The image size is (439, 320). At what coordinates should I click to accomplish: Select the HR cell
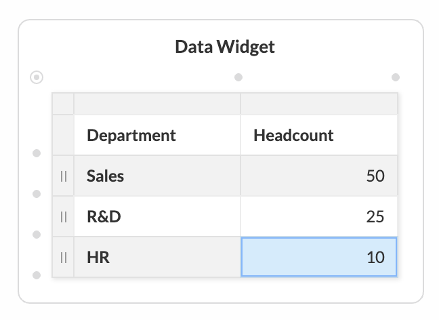tap(157, 257)
